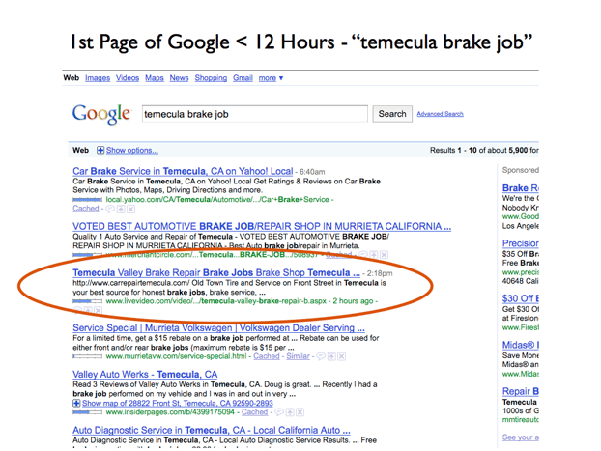The height and width of the screenshot is (451, 601).
Task: Click the promote arrow icon on the murrietavw.com result
Action: pos(331,356)
